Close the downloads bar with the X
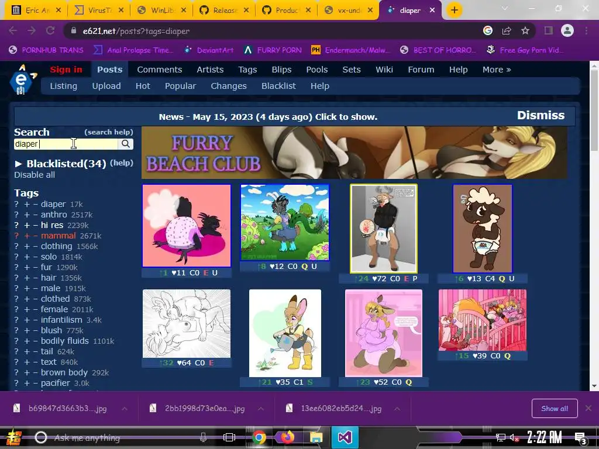599x449 pixels. point(588,408)
